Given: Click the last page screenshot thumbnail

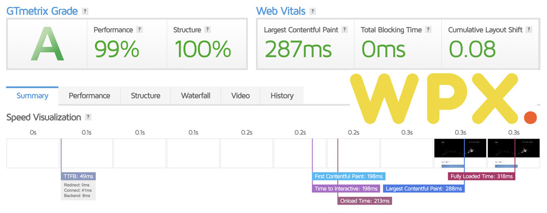Looking at the screenshot, I should tap(513, 153).
